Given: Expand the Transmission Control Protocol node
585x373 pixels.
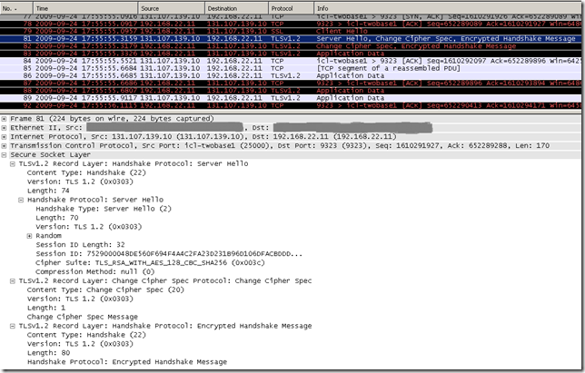Looking at the screenshot, I should [x=4, y=146].
